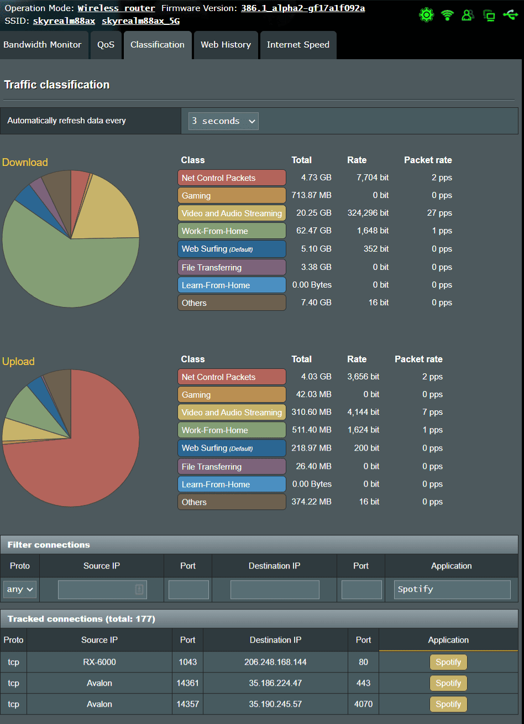
Task: Switch to the Web History tab
Action: click(226, 45)
